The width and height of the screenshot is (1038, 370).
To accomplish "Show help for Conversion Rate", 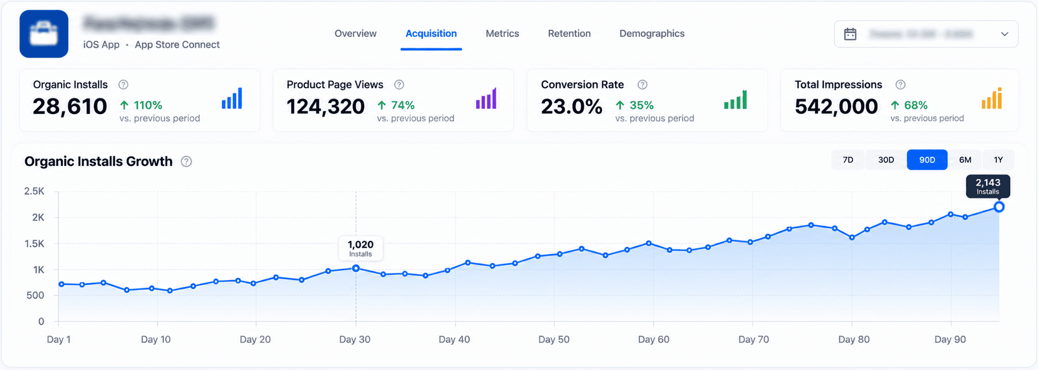I will click(642, 84).
